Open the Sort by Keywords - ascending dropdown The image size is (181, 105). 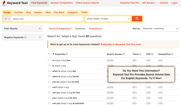160,28
